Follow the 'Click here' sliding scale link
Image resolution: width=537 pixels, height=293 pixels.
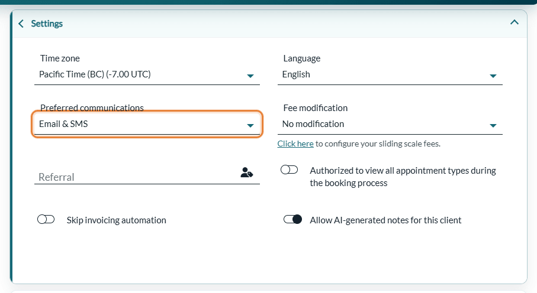[295, 144]
